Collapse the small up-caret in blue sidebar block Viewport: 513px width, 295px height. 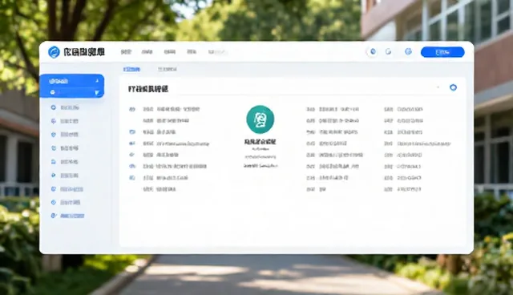[97, 81]
